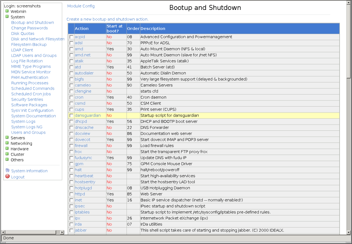The image size is (352, 244).
Task: Go to Change Passwords module
Action: click(x=29, y=28)
